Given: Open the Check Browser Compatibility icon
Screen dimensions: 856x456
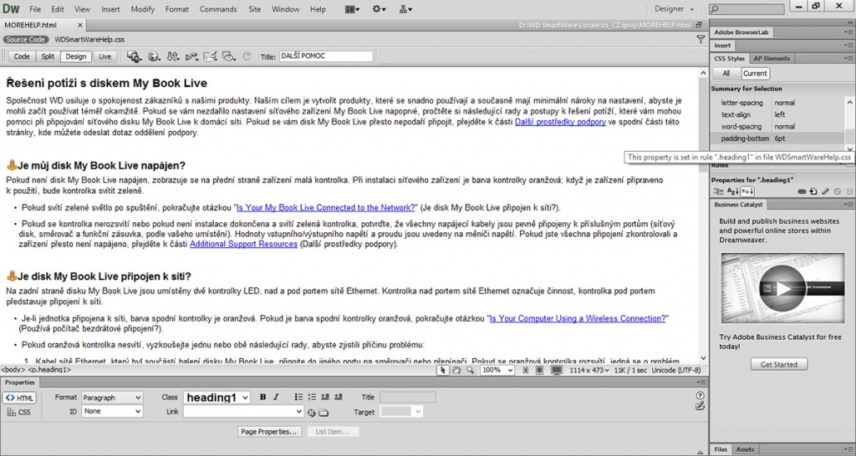Looking at the screenshot, I should tap(210, 56).
